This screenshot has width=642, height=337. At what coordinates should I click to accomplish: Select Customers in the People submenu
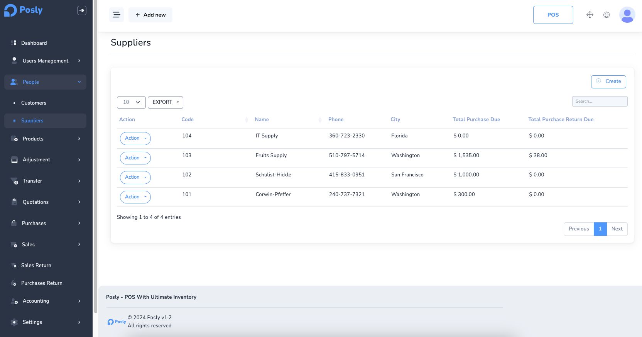click(x=34, y=103)
